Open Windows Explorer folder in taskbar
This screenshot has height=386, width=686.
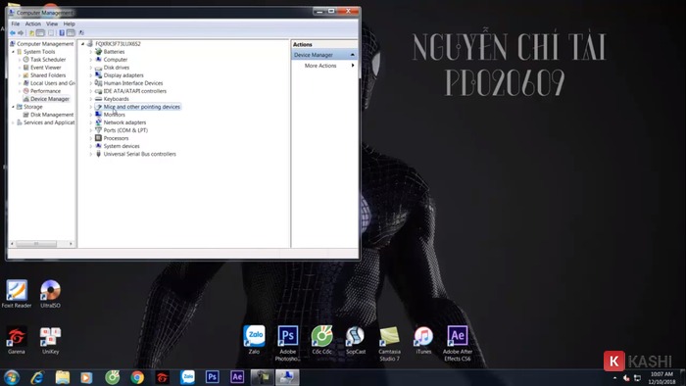62,377
